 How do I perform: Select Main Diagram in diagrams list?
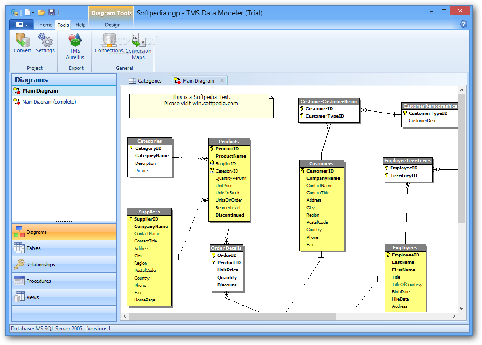click(x=64, y=90)
